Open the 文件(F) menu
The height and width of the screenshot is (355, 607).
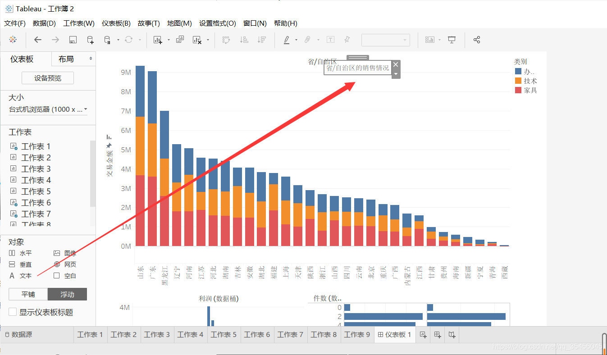click(15, 23)
